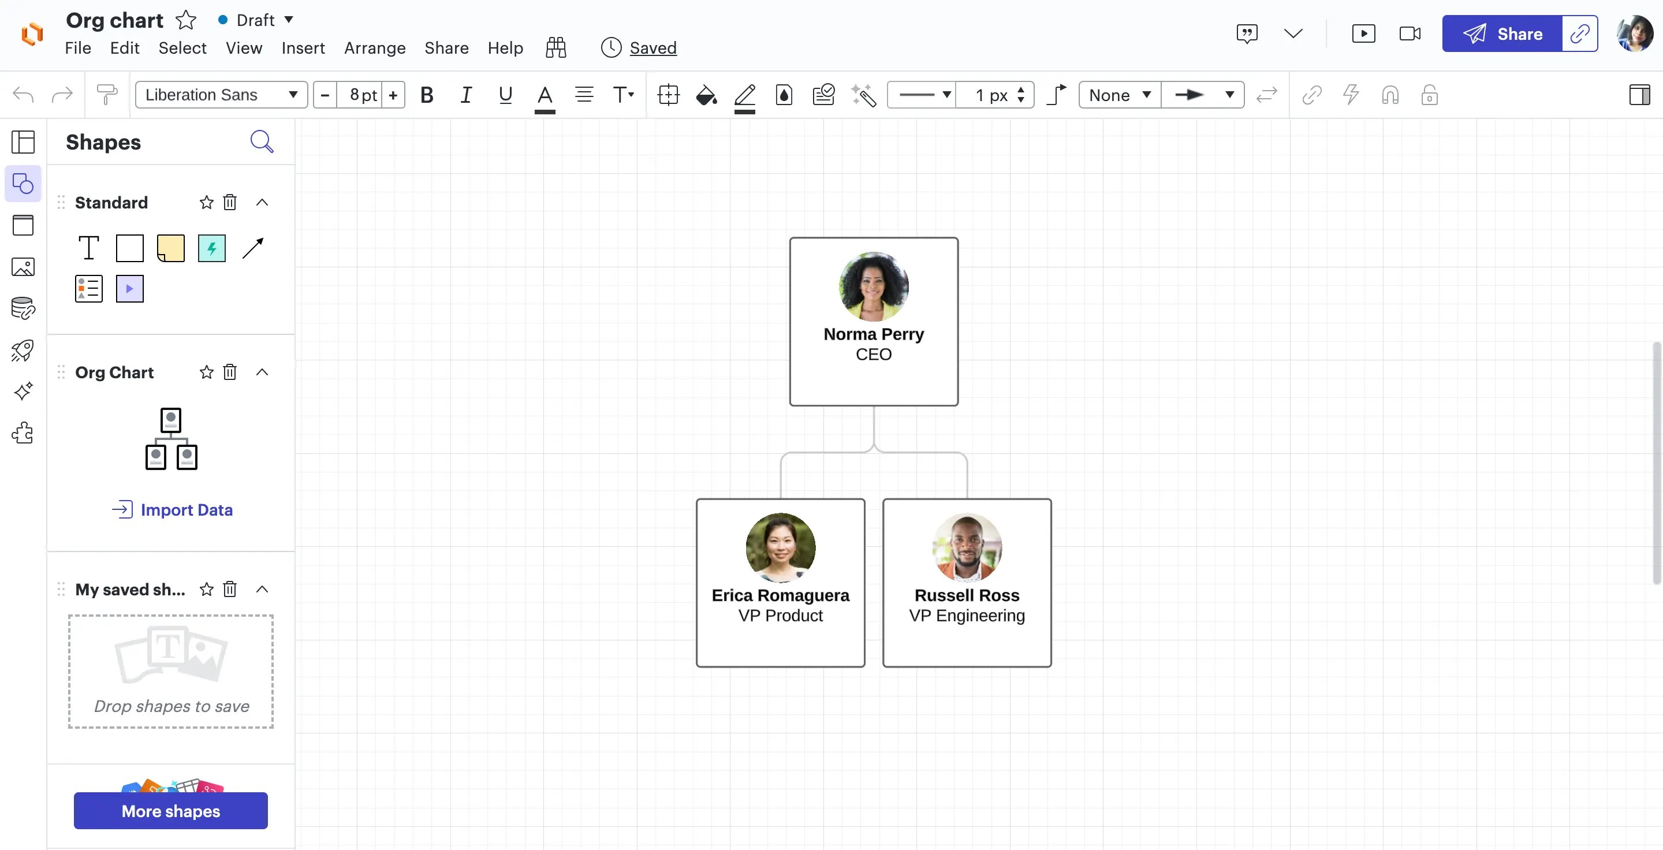Screen dimensions: 1663x850
Task: Click the text color A swatch
Action: click(544, 95)
